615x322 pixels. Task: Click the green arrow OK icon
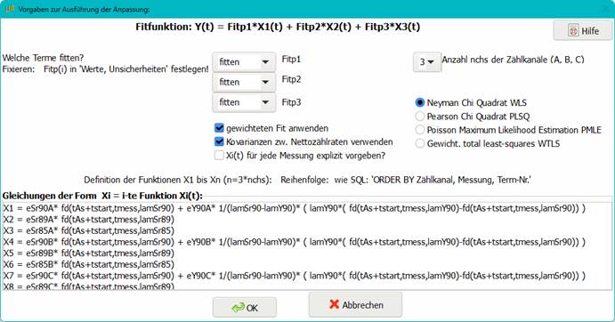pos(238,308)
